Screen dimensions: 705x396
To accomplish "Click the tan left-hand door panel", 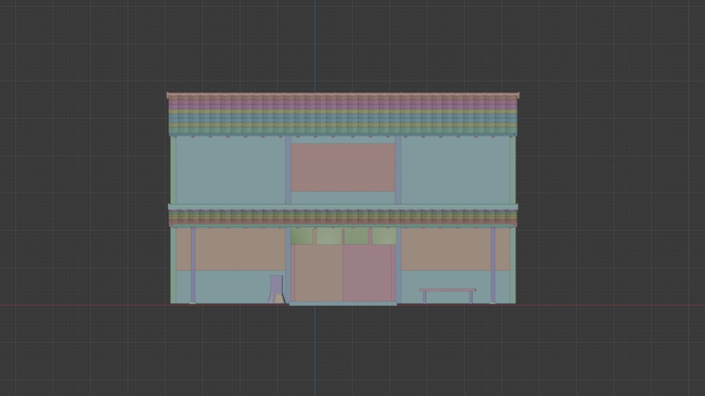I will pyautogui.click(x=319, y=273).
